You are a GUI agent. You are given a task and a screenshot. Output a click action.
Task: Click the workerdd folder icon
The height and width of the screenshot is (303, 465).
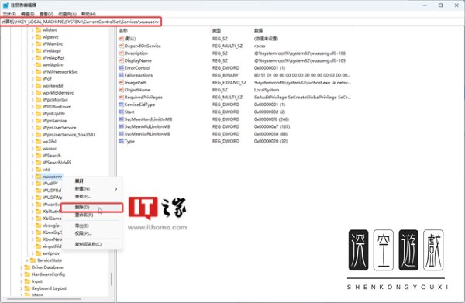[x=38, y=86]
